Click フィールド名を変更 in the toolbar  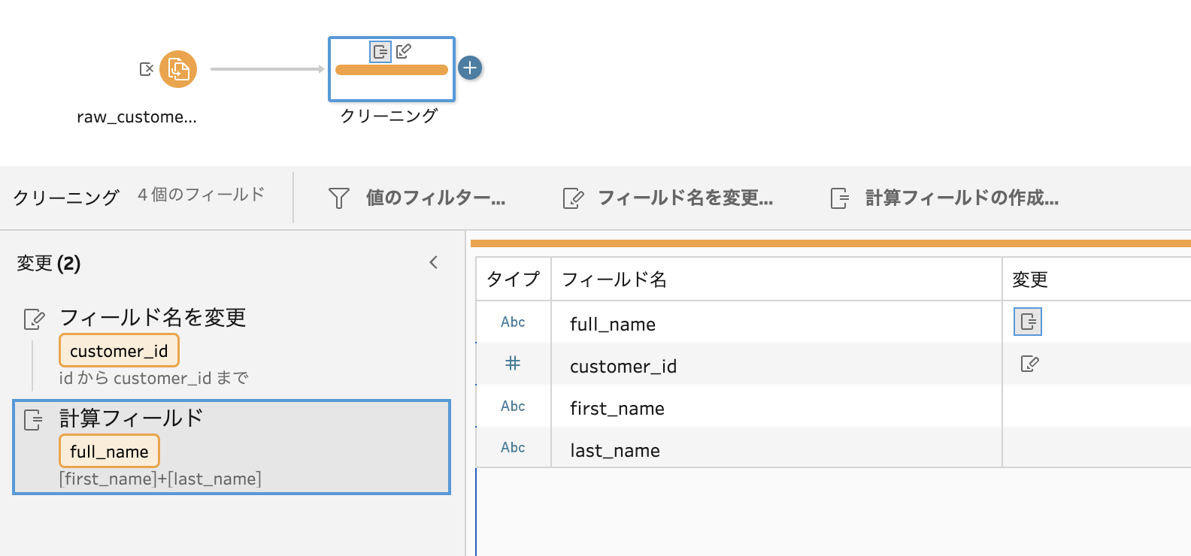click(668, 198)
